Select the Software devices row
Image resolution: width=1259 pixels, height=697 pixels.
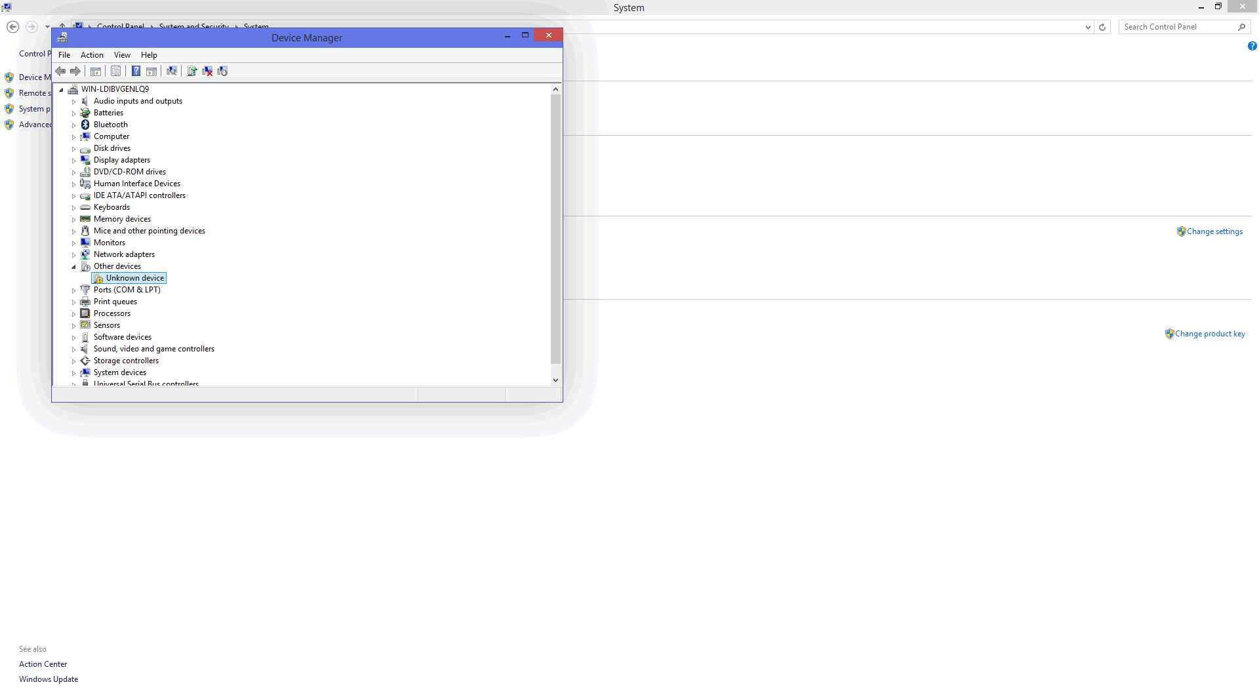point(123,337)
